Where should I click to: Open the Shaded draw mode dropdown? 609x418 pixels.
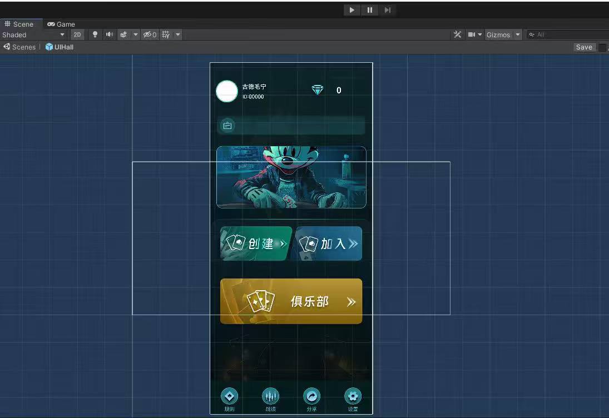(x=33, y=34)
